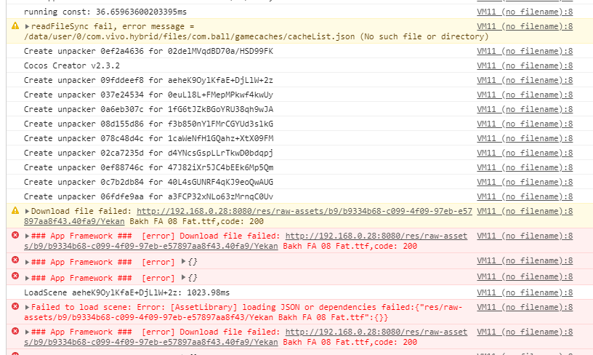The image size is (593, 355).
Task: Click error icon beside 'Failed to load scene'
Action: tap(15, 307)
